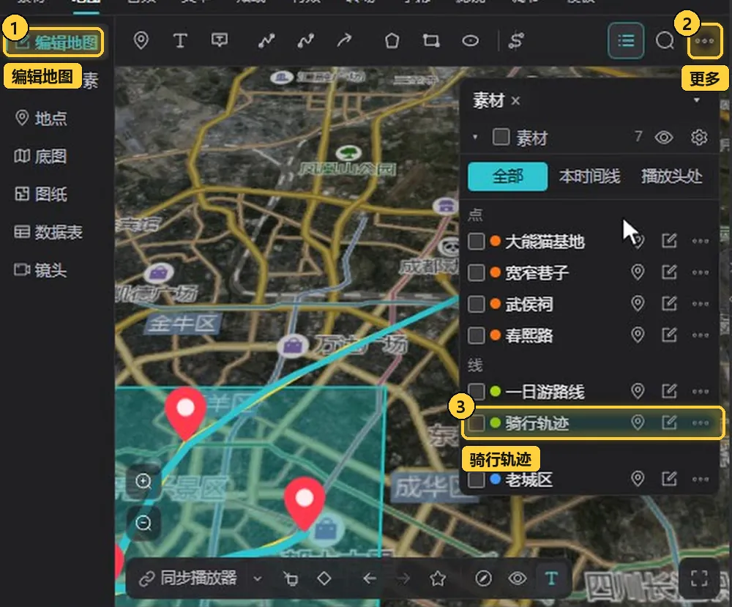This screenshot has width=732, height=607.
Task: Zoom out on the map
Action: point(143,524)
